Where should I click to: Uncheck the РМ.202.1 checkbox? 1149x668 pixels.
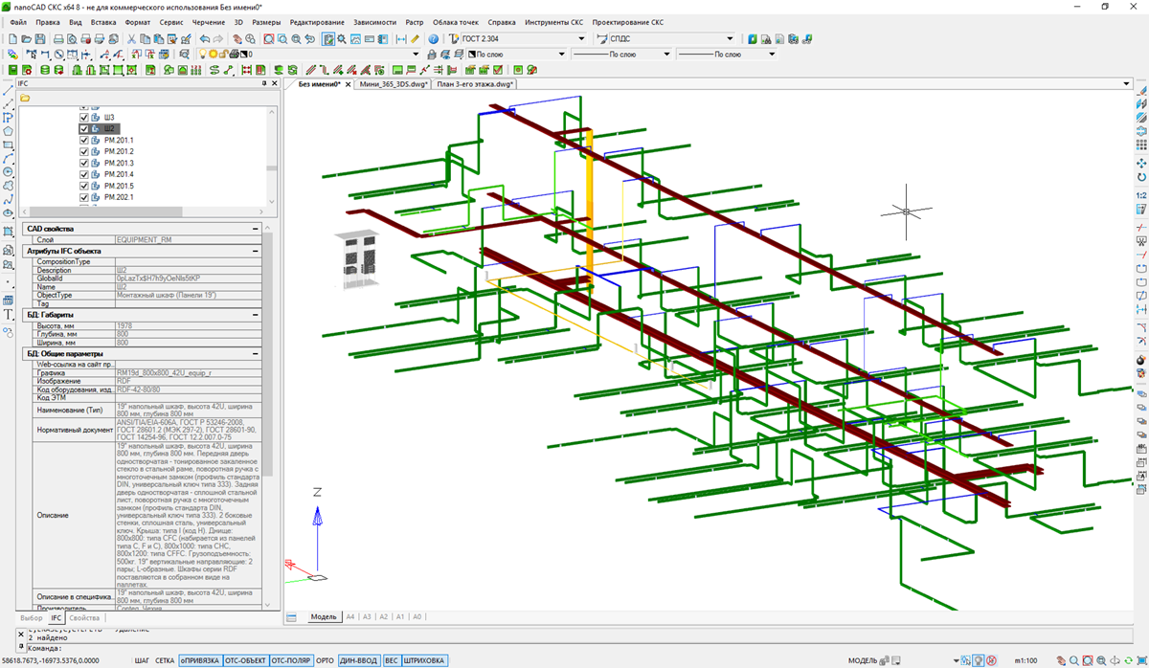click(x=84, y=197)
